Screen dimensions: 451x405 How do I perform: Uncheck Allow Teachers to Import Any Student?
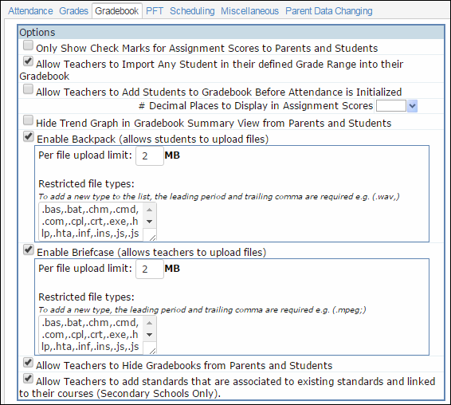tap(28, 61)
